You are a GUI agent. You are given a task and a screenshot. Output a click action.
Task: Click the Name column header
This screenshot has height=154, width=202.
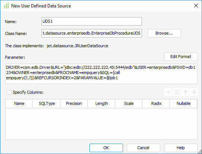tap(19, 103)
